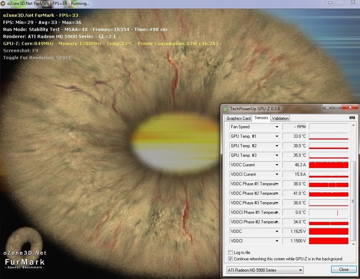Open the Fan Speed sensor dropdown
Viewport: 360px width, 279px height.
[277, 127]
